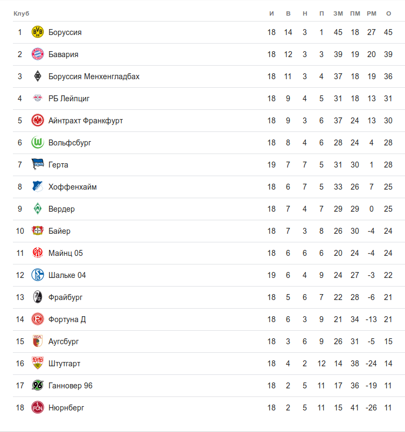The image size is (405, 432).
Task: Click the Nürnberg club badge
Action: tap(38, 408)
